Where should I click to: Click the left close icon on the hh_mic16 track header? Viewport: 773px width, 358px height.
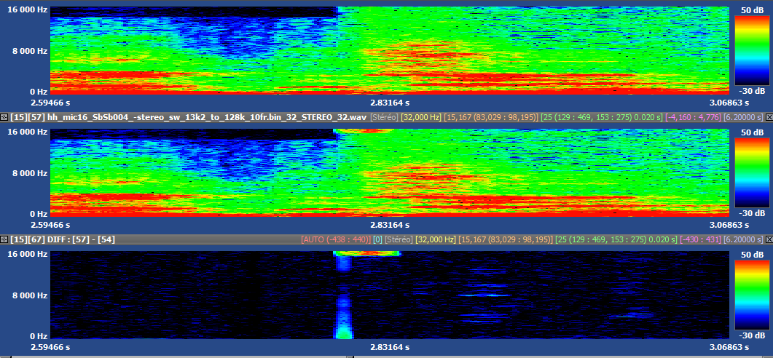(4, 117)
